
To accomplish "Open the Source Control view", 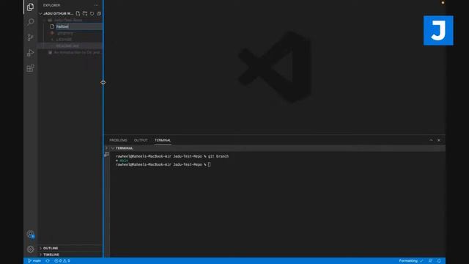I will (x=30, y=37).
